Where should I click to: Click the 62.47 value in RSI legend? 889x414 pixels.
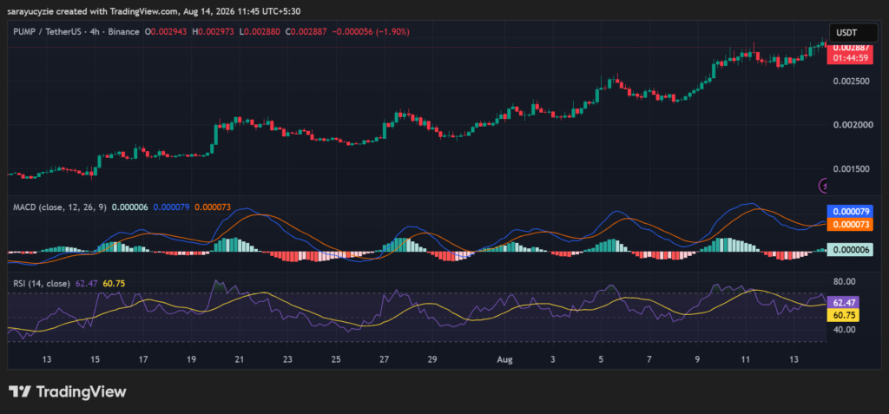tap(87, 283)
